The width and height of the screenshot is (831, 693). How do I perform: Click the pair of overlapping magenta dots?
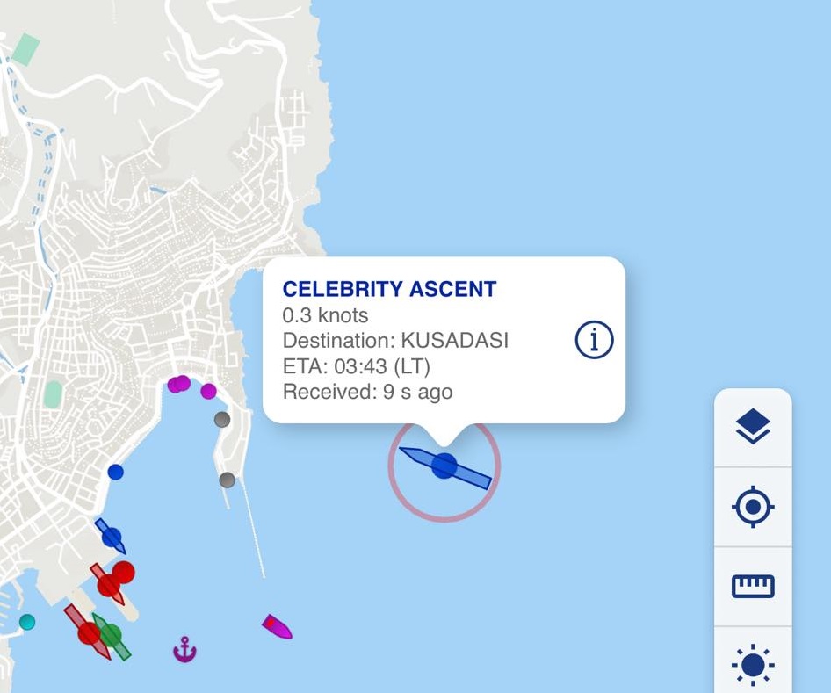tap(179, 384)
